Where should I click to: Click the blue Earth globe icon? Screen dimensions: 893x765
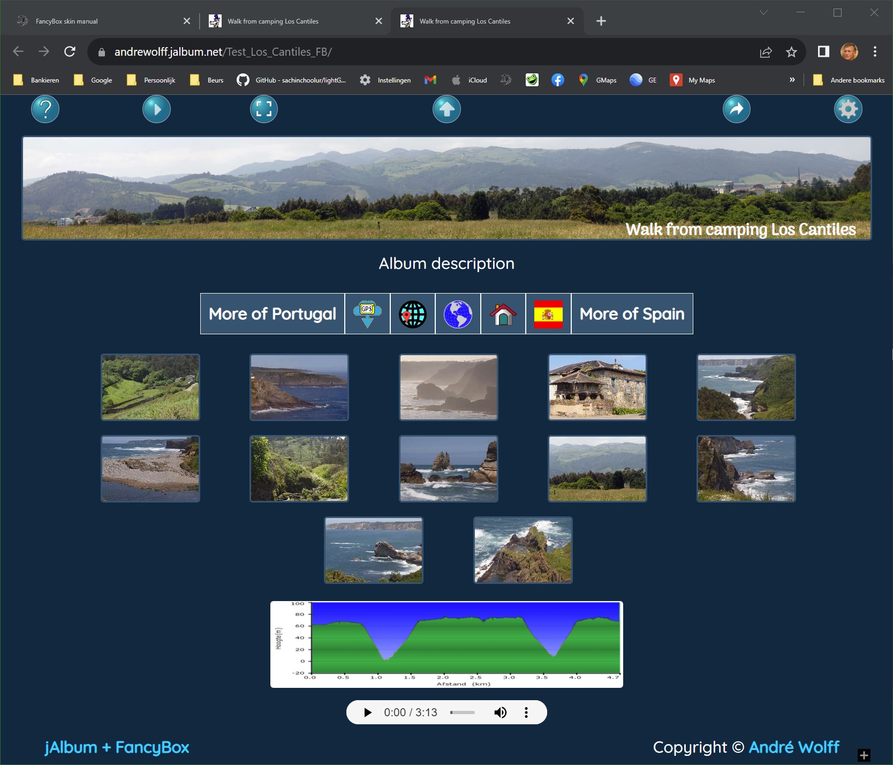point(458,314)
